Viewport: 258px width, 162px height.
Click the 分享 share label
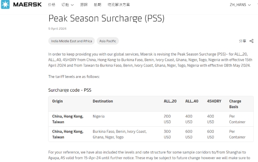[243, 41]
